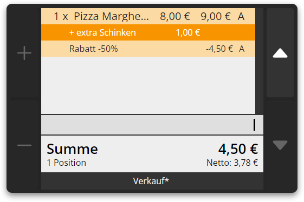The width and height of the screenshot is (304, 202).
Task: Click tax code A on pizza row
Action: point(241,16)
